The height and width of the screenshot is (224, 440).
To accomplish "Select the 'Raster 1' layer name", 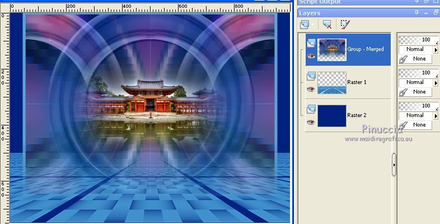I will coord(357,82).
